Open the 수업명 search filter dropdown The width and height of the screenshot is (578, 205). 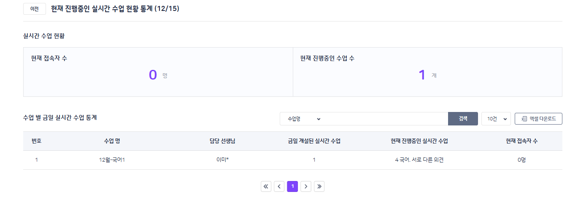(x=304, y=119)
